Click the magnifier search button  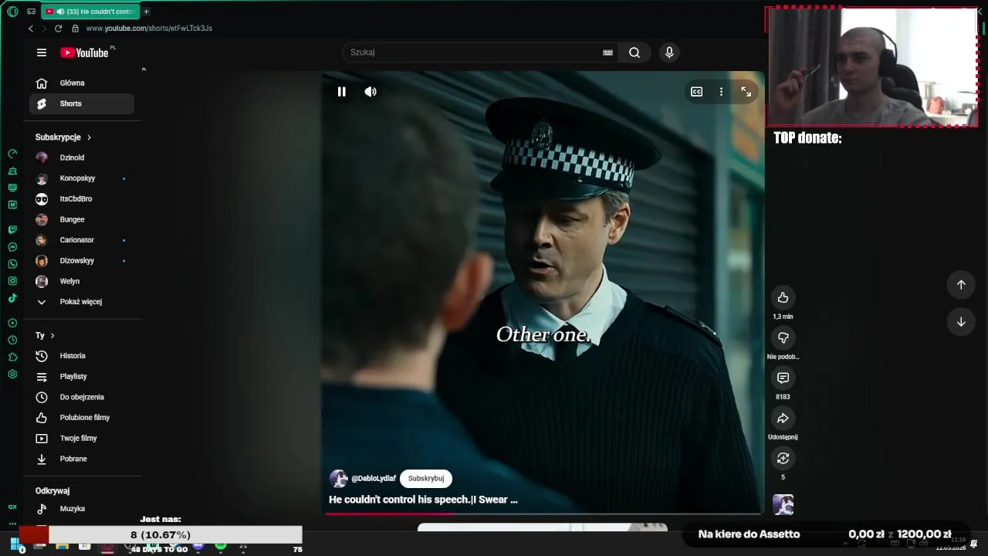pyautogui.click(x=634, y=53)
